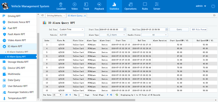
Task: Open End Time calendar picker
Action: [x=166, y=30]
